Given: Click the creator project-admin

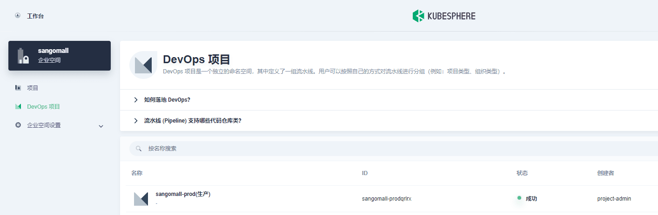Looking at the screenshot, I should (x=614, y=199).
